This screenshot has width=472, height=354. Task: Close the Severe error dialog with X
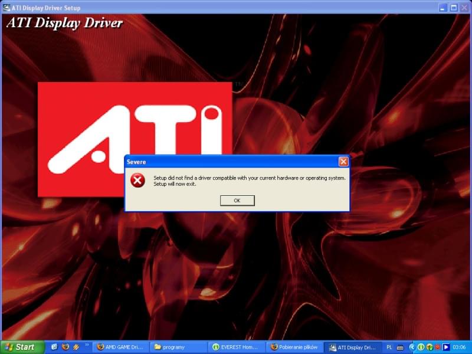(x=343, y=162)
